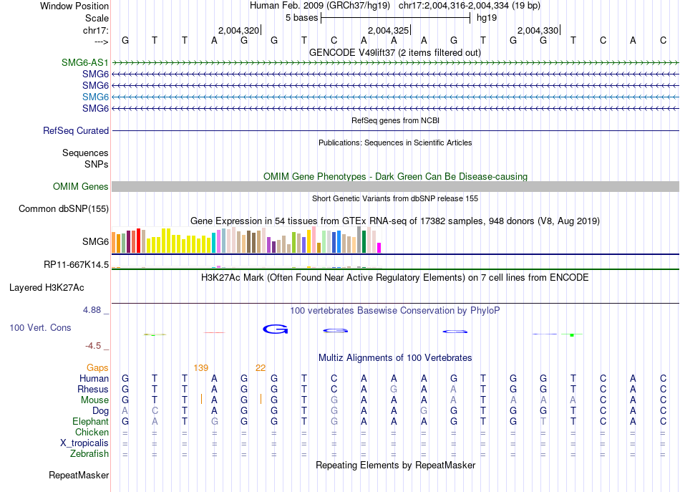Click the -4.5 PhyloP lower scale value
The image size is (680, 492).
[x=93, y=346]
